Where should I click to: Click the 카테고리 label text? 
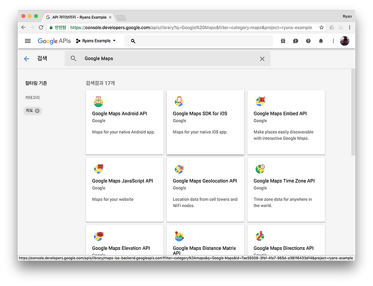point(32,98)
